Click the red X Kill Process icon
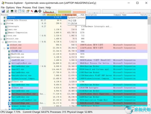 click(x=32, y=11)
